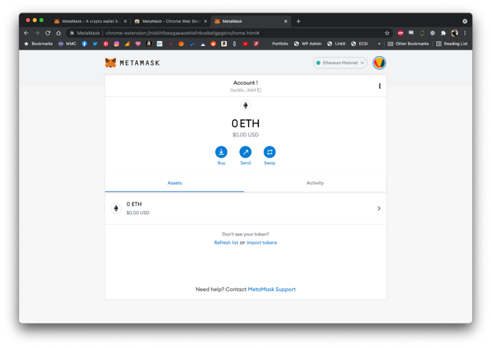Image resolution: width=491 pixels, height=348 pixels.
Task: Open the AdBlock Plus extension
Action: pyautogui.click(x=400, y=33)
